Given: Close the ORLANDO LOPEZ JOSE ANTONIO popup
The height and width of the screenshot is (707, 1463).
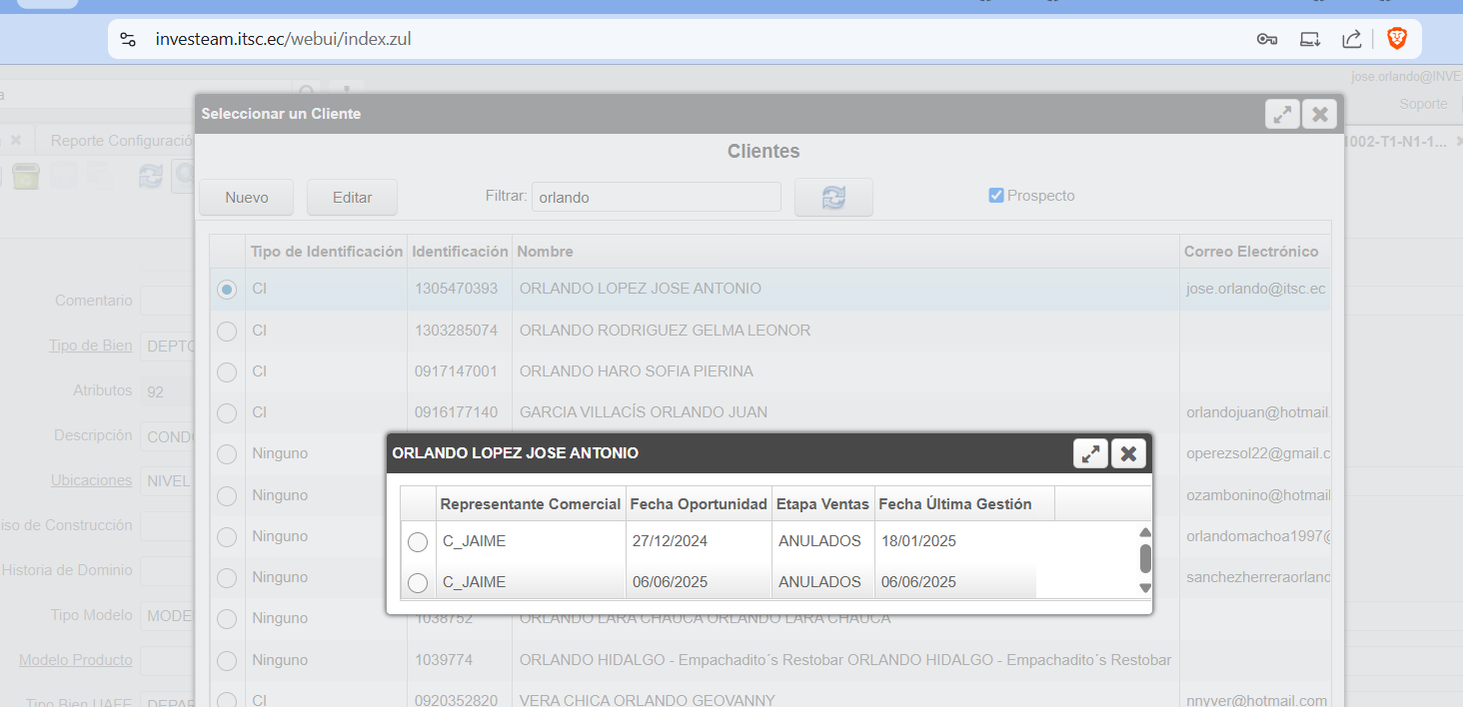Looking at the screenshot, I should [1128, 454].
